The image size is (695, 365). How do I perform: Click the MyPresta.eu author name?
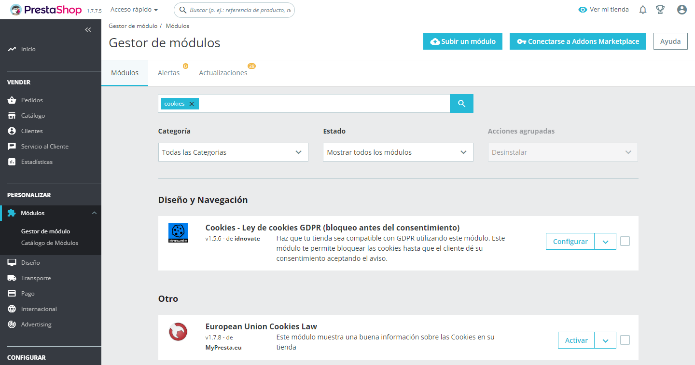pos(223,347)
